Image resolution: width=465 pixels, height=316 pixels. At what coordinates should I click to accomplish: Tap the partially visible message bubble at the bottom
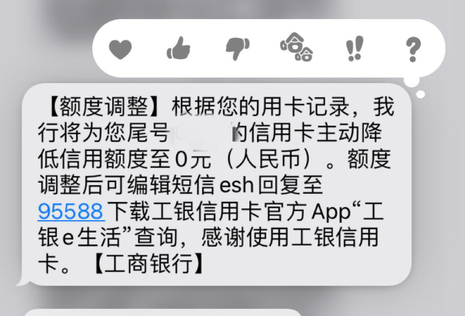click(162, 312)
